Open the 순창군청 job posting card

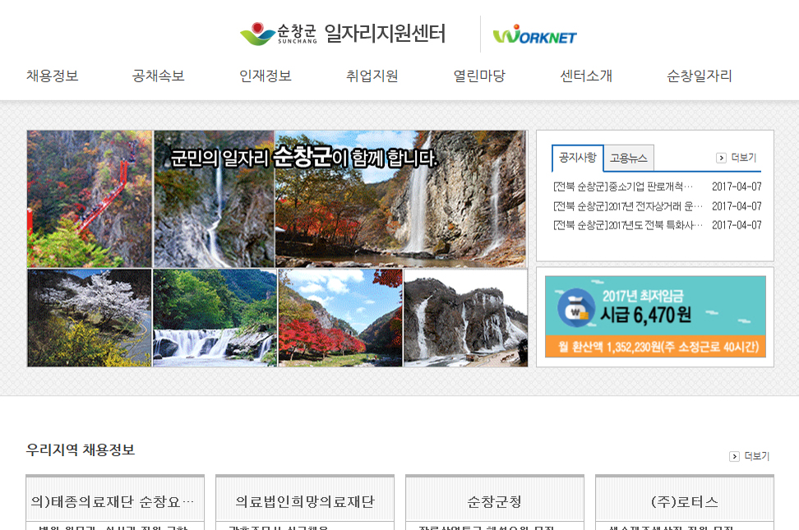tap(494, 501)
